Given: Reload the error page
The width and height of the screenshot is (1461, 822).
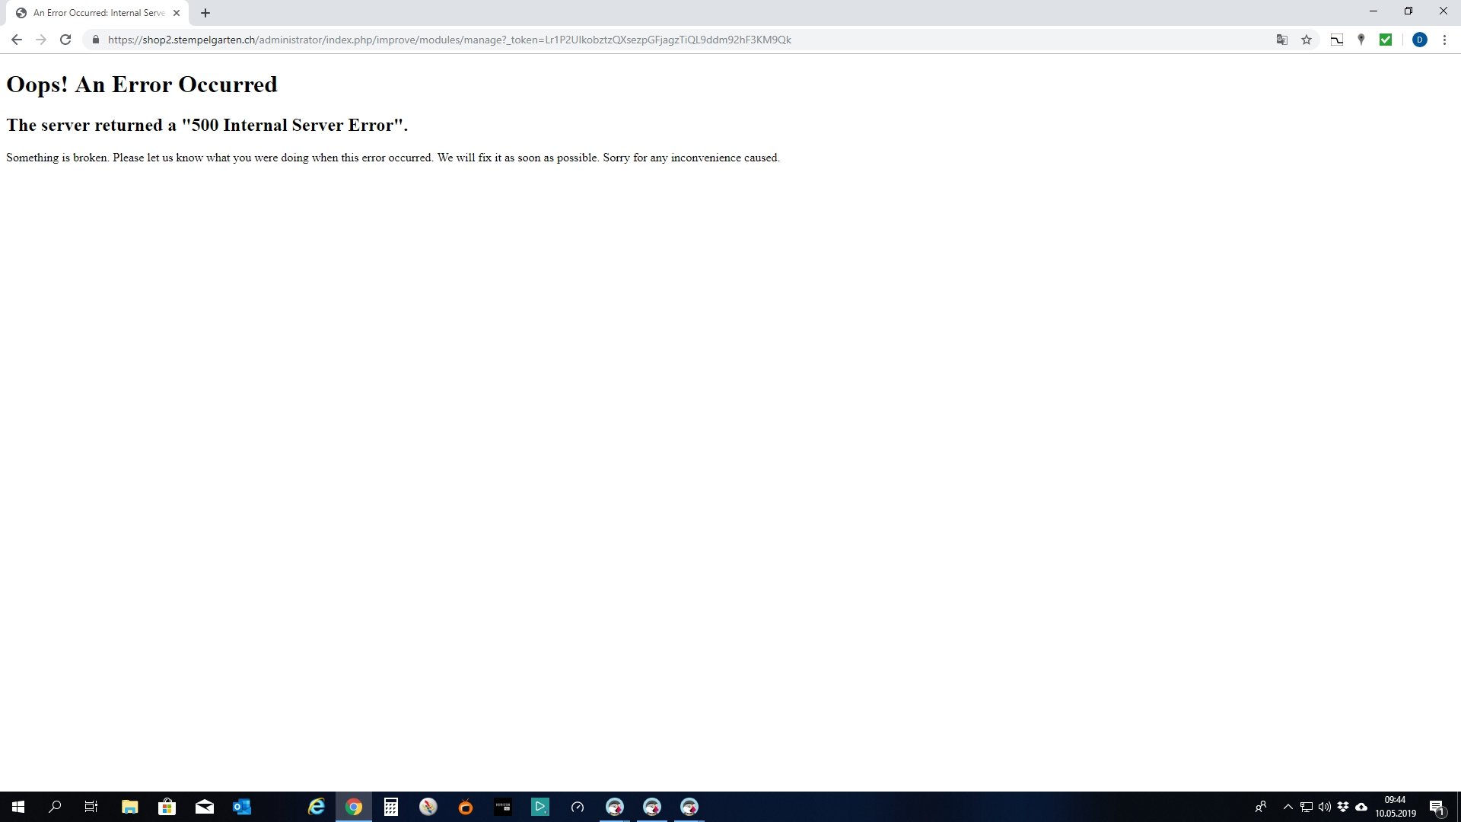Looking at the screenshot, I should click(x=65, y=40).
